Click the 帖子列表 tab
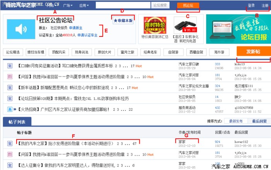This screenshot has height=170, width=271. pyautogui.click(x=17, y=122)
